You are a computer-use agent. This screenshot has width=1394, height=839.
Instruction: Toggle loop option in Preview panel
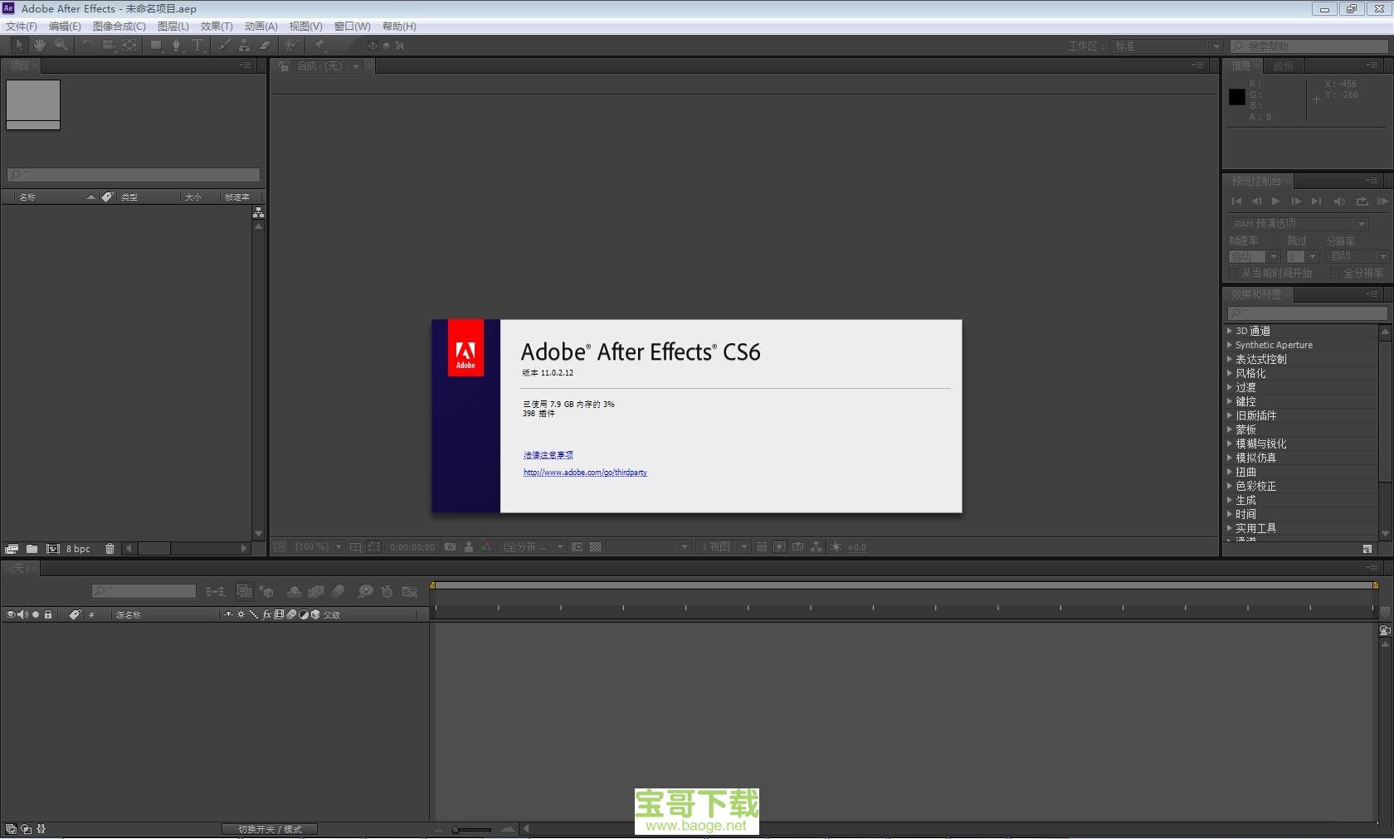coord(1362,201)
